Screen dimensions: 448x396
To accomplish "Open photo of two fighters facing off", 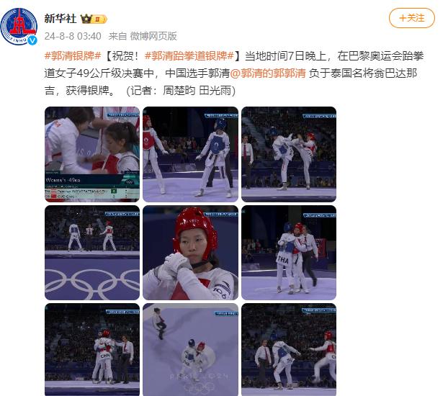I will pyautogui.click(x=190, y=154).
